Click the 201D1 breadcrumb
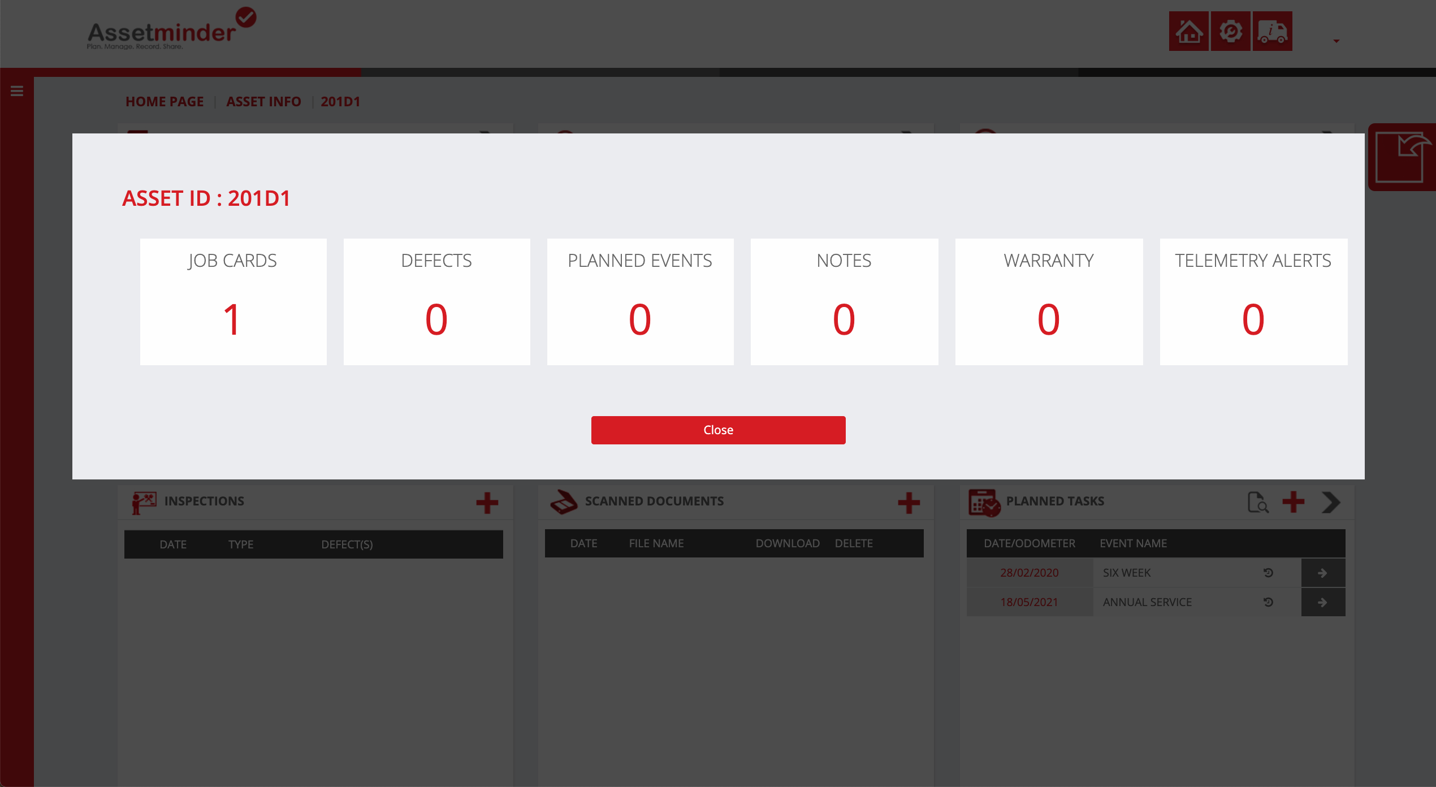 coord(340,101)
